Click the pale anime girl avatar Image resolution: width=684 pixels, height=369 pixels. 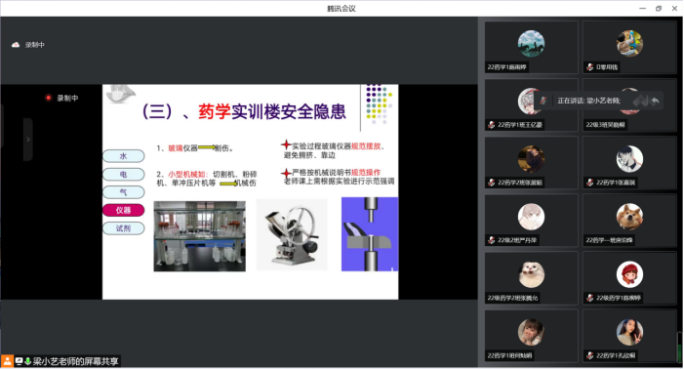click(x=531, y=217)
